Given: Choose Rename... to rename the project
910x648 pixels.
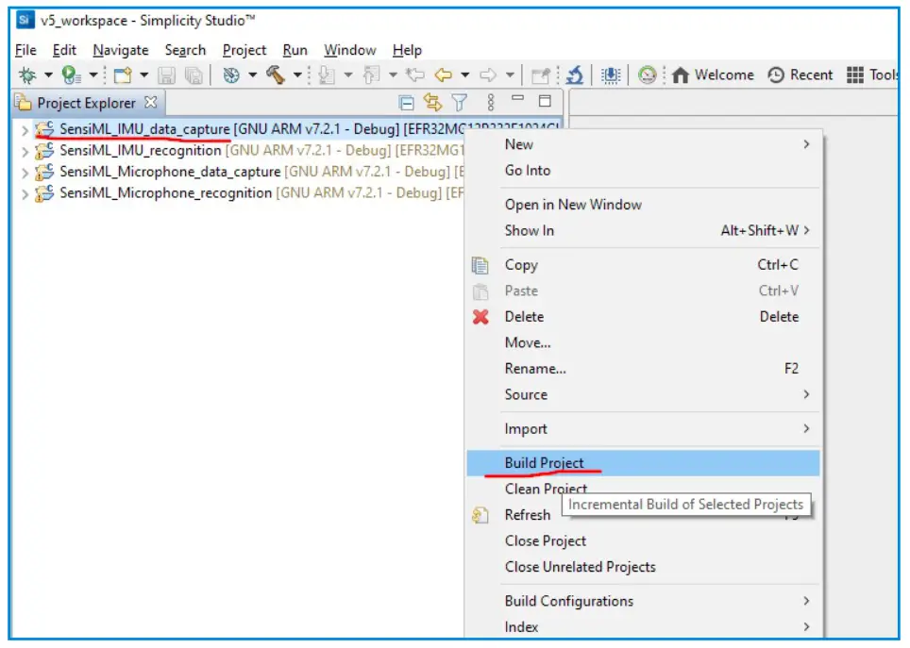Looking at the screenshot, I should (536, 368).
